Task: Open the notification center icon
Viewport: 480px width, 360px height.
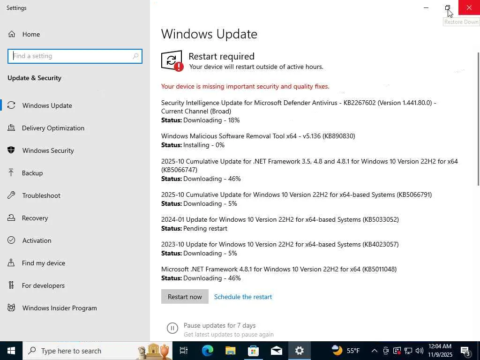Action: [465, 351]
